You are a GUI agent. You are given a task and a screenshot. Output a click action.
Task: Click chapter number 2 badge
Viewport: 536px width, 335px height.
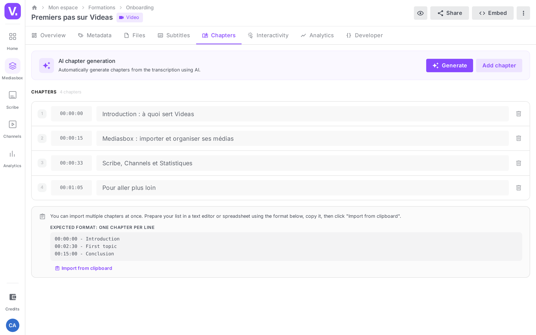42,138
